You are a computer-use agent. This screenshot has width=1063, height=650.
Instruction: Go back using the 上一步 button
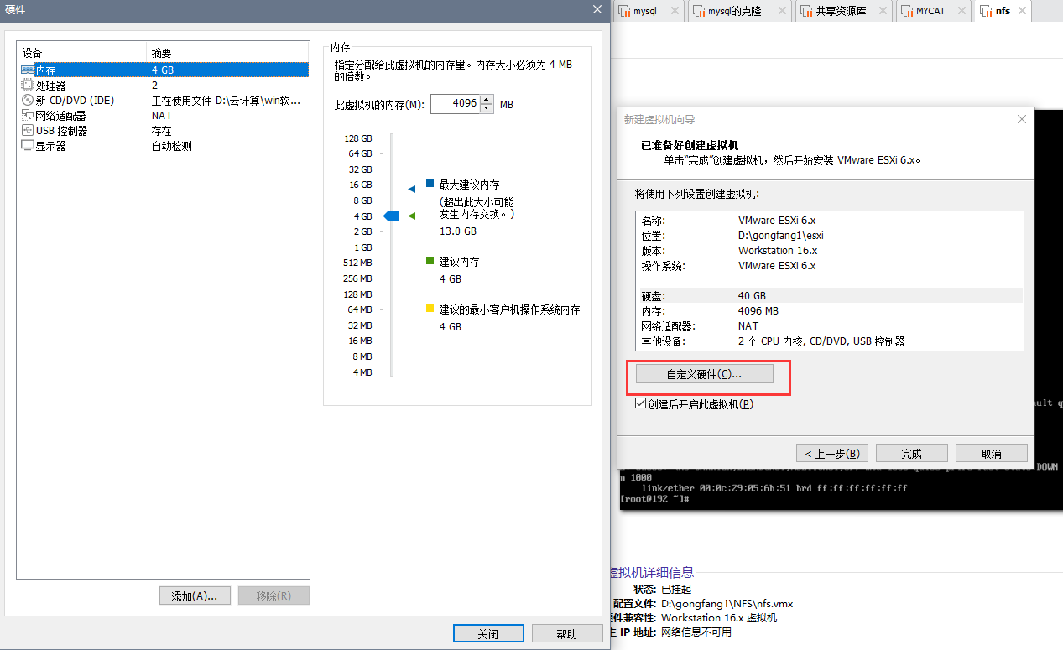coord(831,452)
